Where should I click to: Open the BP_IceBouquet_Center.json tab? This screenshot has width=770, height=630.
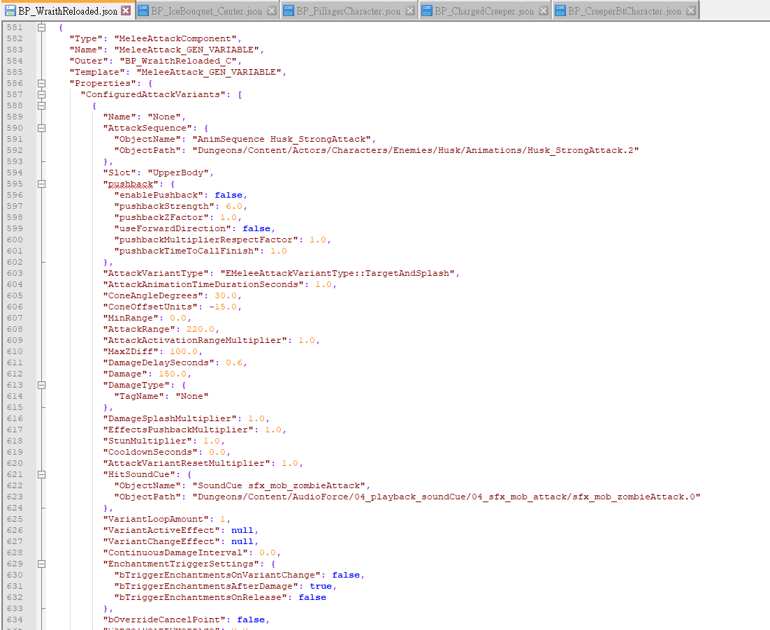coord(206,10)
